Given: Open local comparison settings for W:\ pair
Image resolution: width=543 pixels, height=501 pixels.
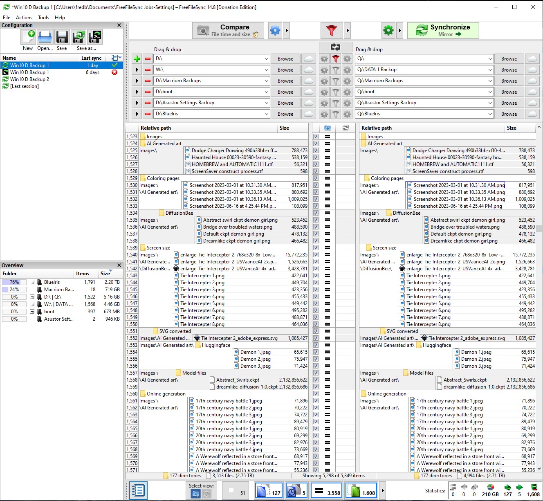Looking at the screenshot, I should (324, 70).
